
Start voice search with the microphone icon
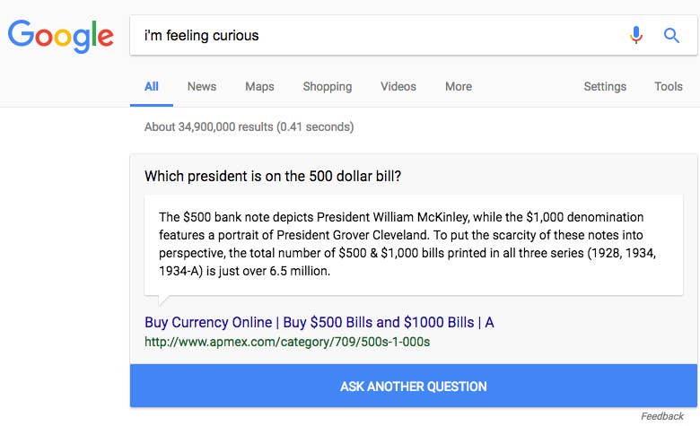[636, 36]
